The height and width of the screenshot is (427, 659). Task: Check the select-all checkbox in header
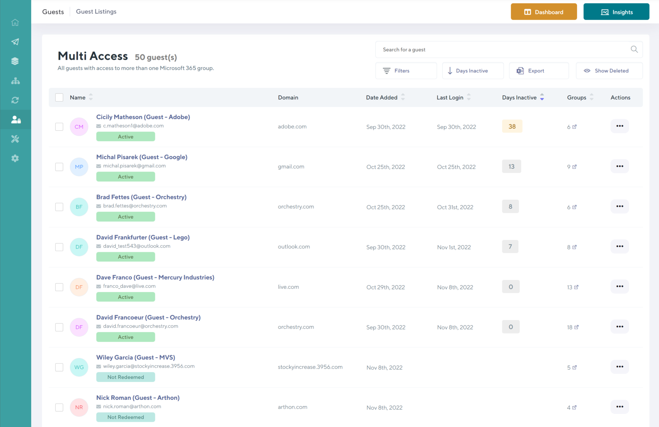pos(59,97)
